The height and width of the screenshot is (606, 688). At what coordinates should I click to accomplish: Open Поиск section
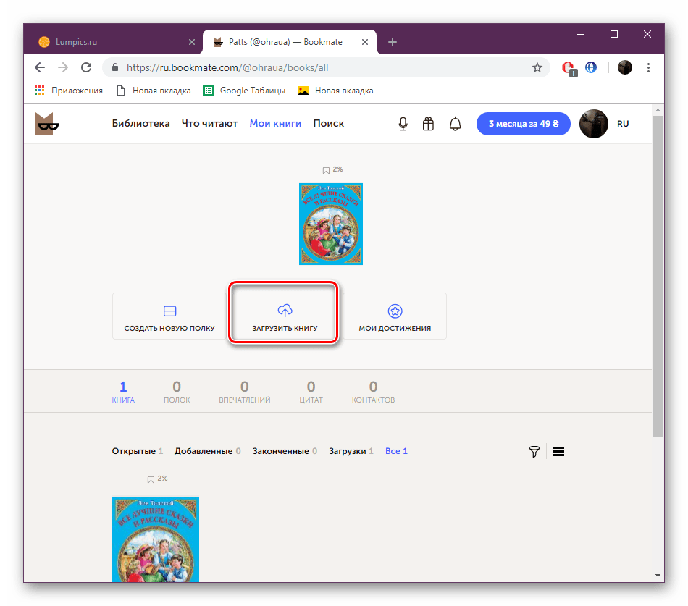pos(328,124)
